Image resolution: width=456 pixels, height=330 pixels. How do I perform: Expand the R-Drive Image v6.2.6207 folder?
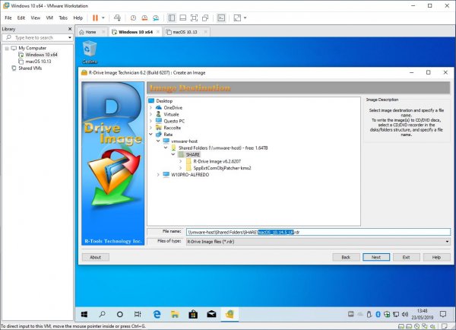[181, 161]
